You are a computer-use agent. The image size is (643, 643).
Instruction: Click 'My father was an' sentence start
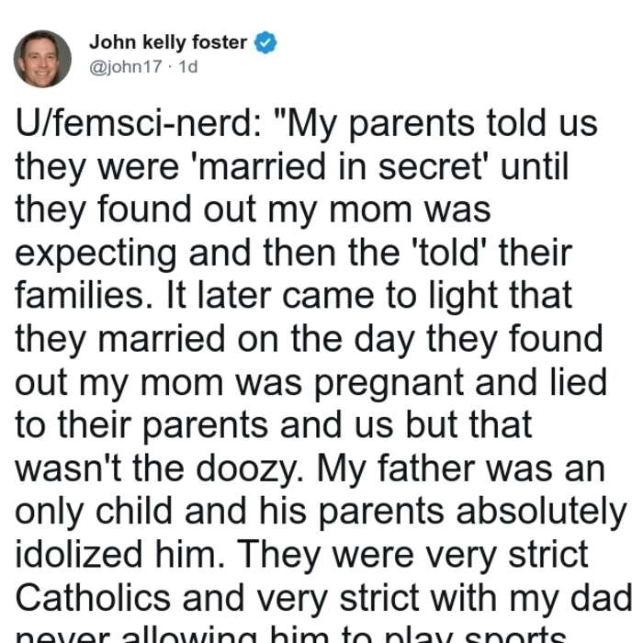(461, 468)
